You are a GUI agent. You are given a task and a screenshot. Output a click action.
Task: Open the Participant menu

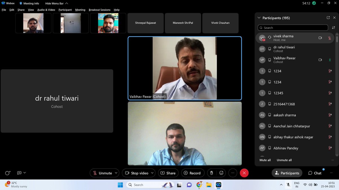coord(65,10)
